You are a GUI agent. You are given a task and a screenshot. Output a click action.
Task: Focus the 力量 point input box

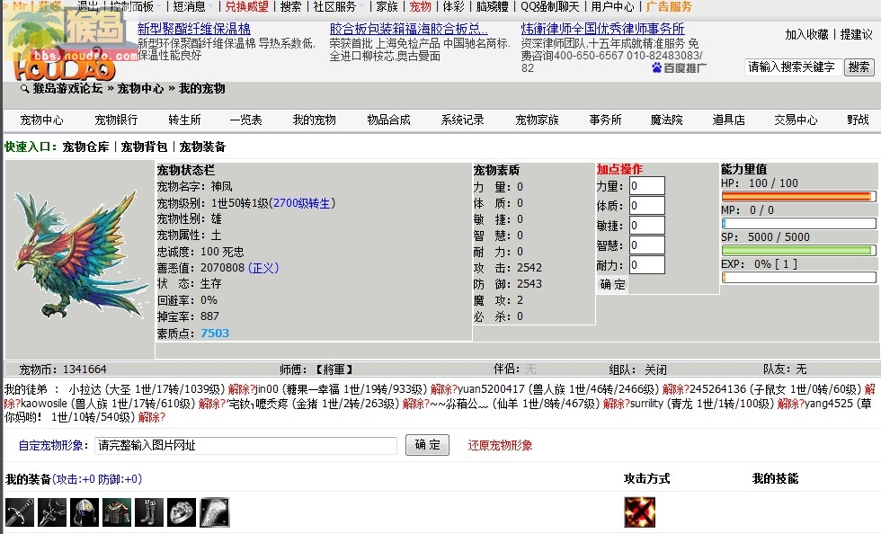click(x=646, y=186)
